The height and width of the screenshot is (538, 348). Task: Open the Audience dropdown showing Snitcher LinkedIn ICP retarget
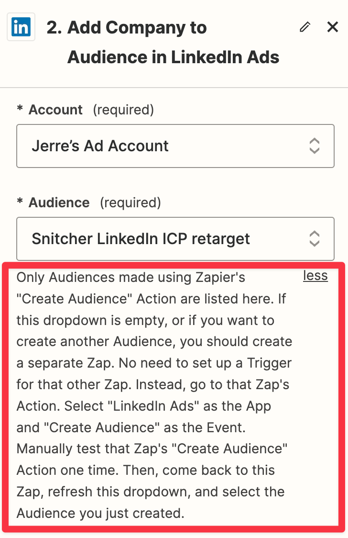point(175,239)
